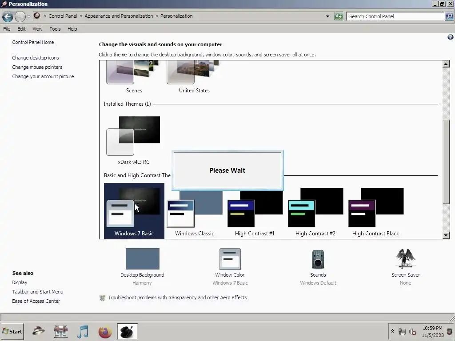
Task: Open the Edit menu
Action: point(21,29)
